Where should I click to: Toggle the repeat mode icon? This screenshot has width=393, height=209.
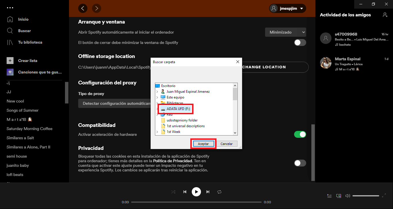219,192
